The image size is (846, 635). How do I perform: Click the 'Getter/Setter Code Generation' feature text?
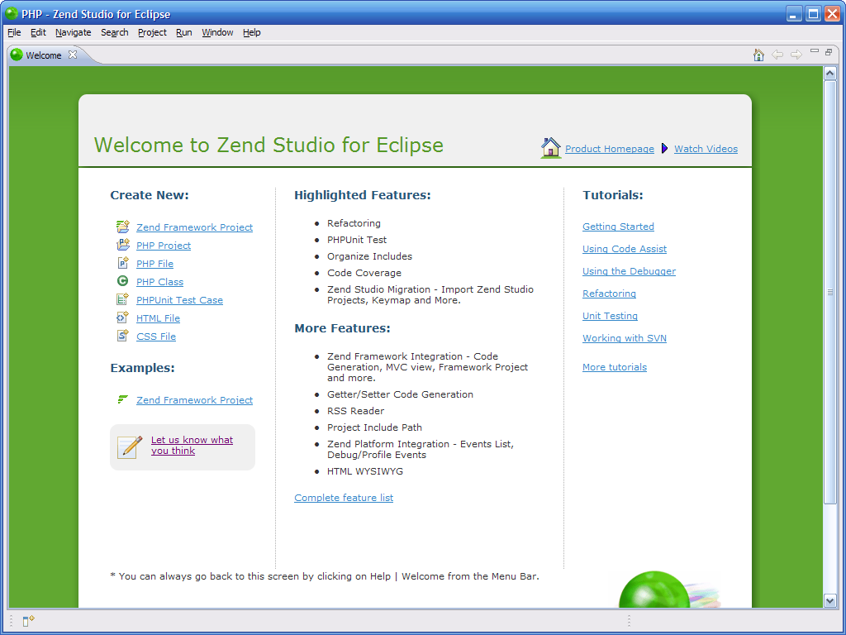pos(401,394)
